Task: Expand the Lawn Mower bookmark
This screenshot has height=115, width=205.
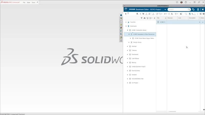Action: 128,59
